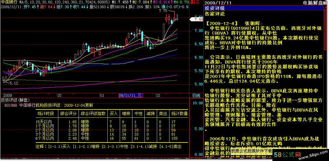Click month 11 on the time axis
This screenshot has height=161, width=329.
[x=102, y=96]
